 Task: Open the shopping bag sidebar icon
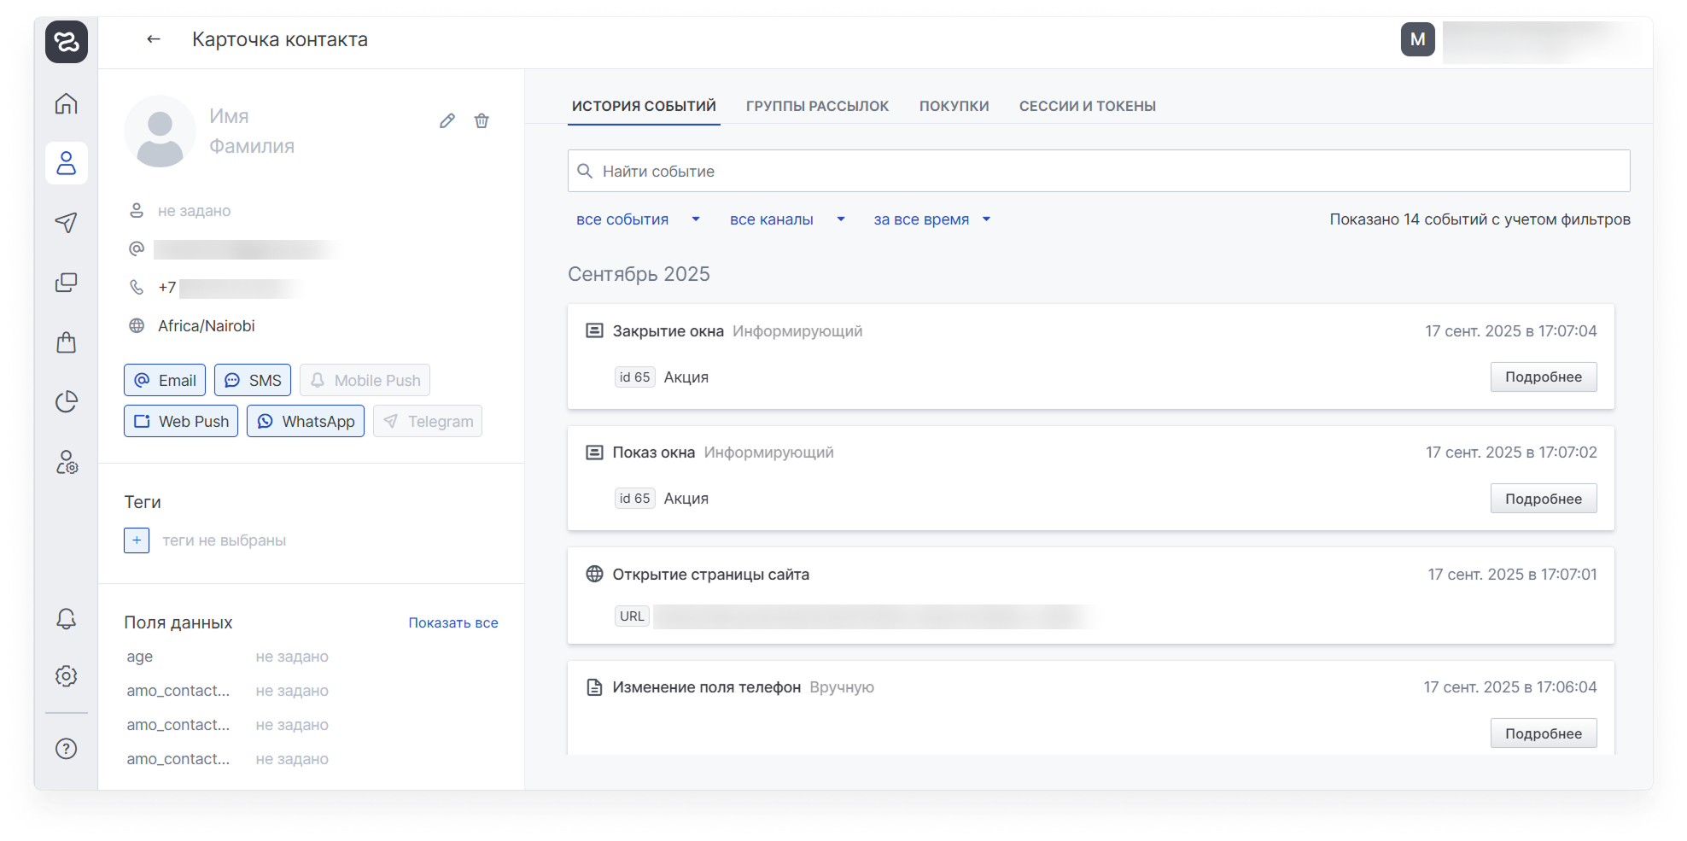pos(67,342)
